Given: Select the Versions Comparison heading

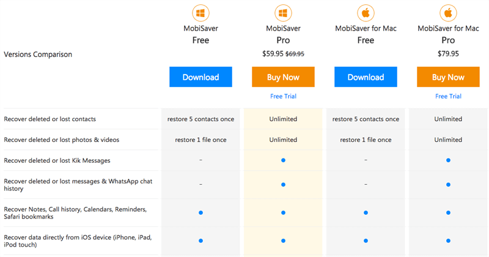Looking at the screenshot, I should 38,54.
